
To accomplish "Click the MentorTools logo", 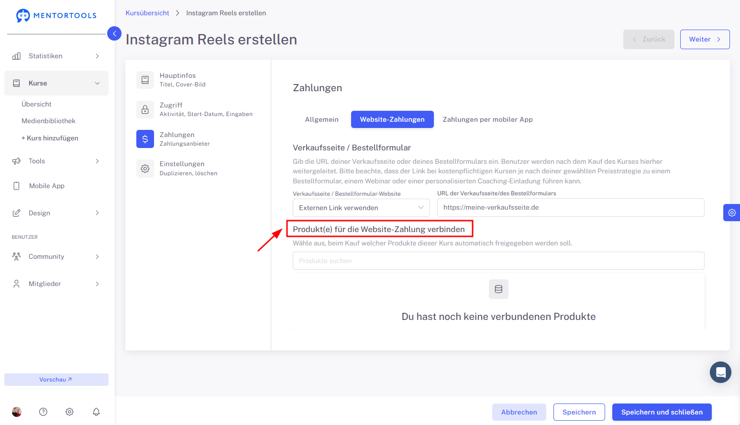I will pos(56,15).
